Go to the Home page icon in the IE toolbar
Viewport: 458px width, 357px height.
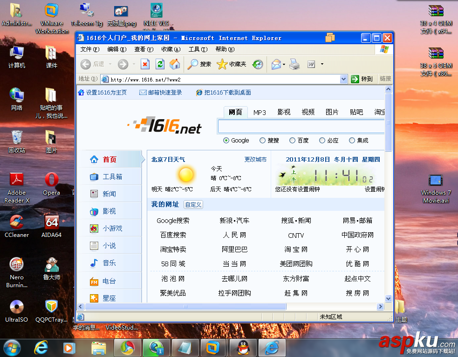(175, 64)
